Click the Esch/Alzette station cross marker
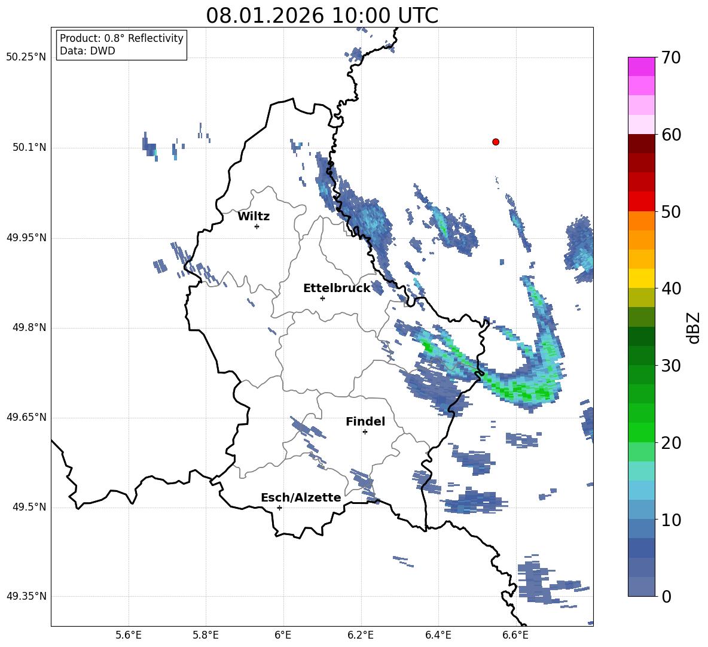The height and width of the screenshot is (647, 708). [x=279, y=508]
